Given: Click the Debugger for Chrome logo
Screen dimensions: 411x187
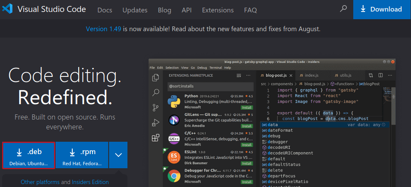Looking at the screenshot, I should point(174,176).
